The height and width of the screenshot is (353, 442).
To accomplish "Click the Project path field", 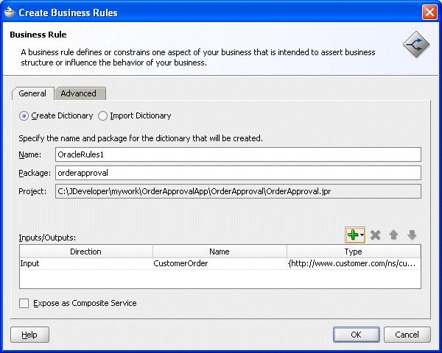I will click(x=238, y=191).
